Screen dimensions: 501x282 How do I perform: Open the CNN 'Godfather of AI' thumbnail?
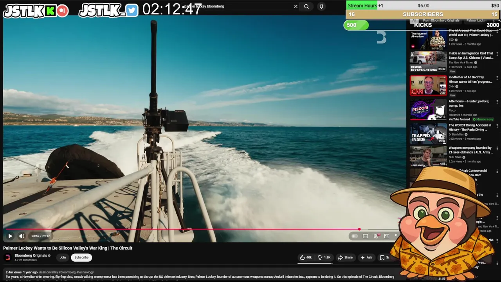tap(428, 85)
